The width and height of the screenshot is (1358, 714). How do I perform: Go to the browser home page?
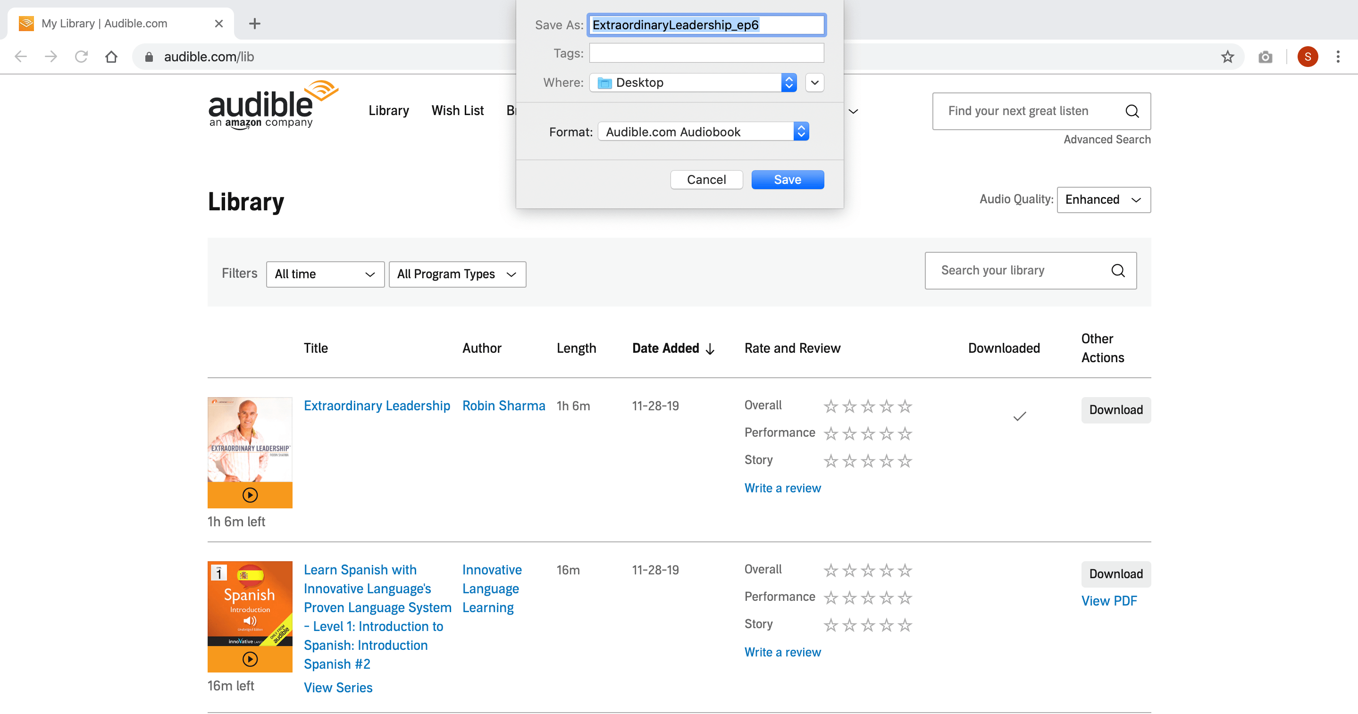111,57
